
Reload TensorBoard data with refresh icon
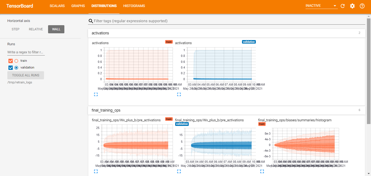pos(342,6)
